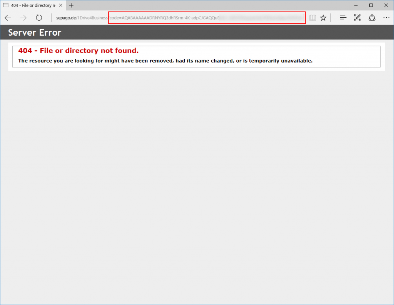Open Reading view book icon
This screenshot has height=305, width=394.
pos(312,18)
